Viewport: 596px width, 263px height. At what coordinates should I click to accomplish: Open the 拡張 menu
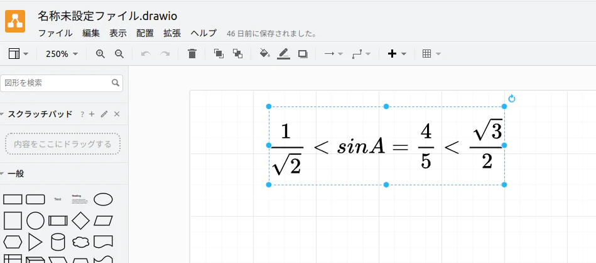pos(172,33)
